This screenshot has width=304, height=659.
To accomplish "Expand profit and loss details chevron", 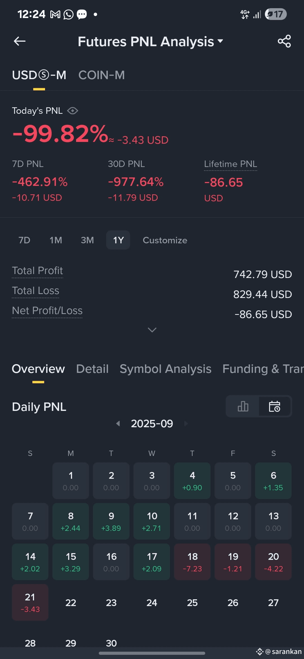I will [x=152, y=330].
